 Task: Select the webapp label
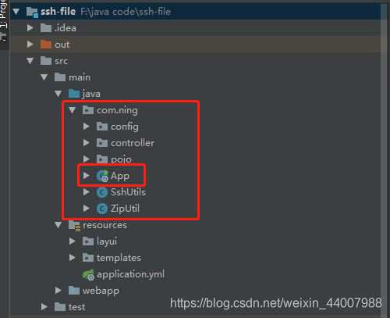coord(101,291)
